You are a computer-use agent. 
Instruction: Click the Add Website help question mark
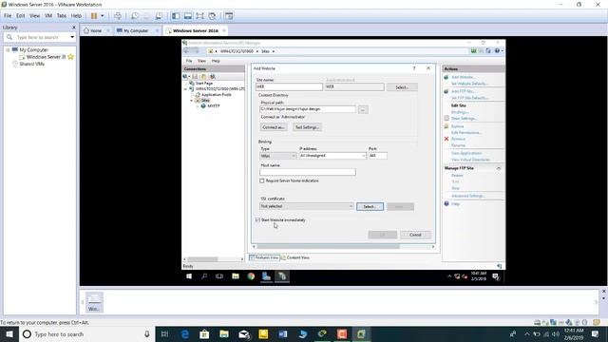[414, 68]
